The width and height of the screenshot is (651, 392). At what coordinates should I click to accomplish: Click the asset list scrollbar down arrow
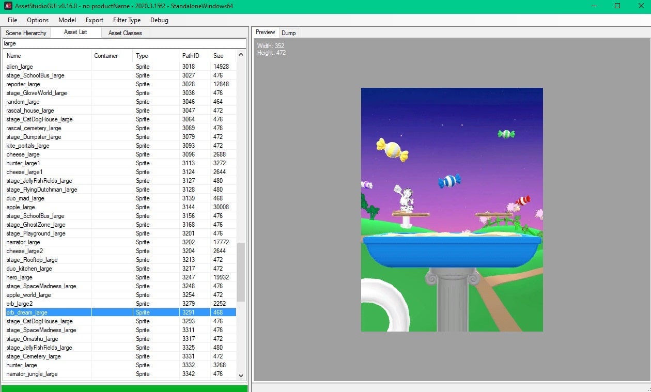(241, 375)
